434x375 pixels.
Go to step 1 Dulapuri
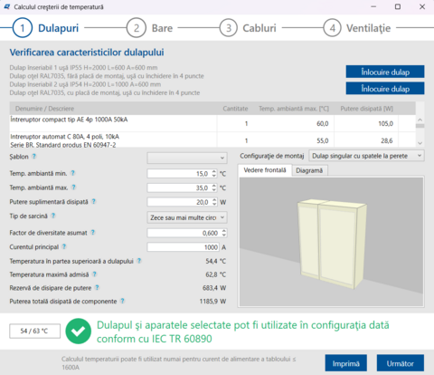click(46, 28)
